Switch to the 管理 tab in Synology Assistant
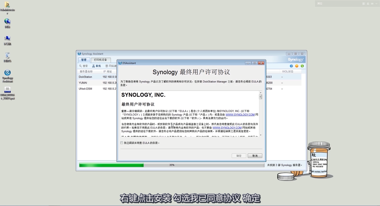Viewport: 380px width, 206px height. (x=84, y=60)
